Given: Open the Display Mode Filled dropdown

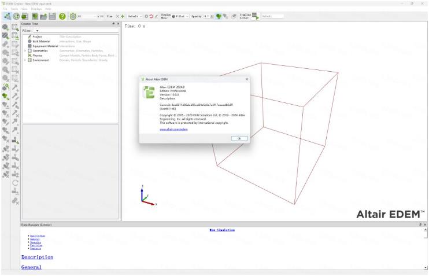Looking at the screenshot, I should click(180, 16).
